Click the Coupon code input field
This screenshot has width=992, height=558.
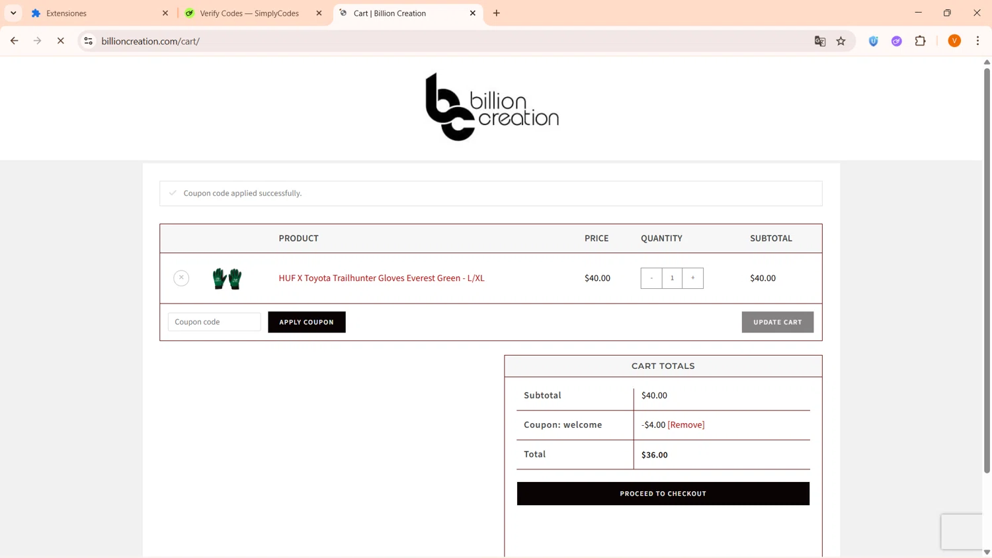click(214, 322)
